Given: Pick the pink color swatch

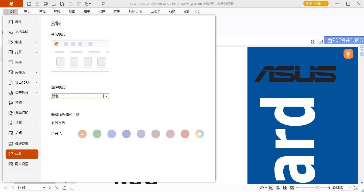Looking at the screenshot, I should point(170,134).
